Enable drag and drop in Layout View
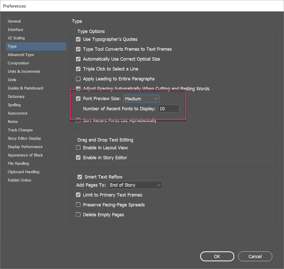This screenshot has height=269, width=284. [78, 148]
